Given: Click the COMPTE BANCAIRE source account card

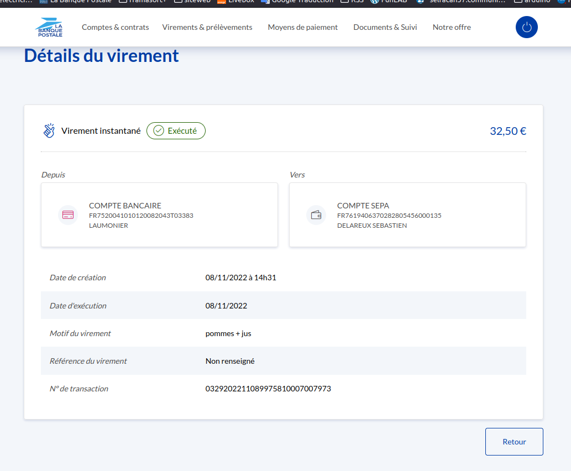Looking at the screenshot, I should click(159, 215).
